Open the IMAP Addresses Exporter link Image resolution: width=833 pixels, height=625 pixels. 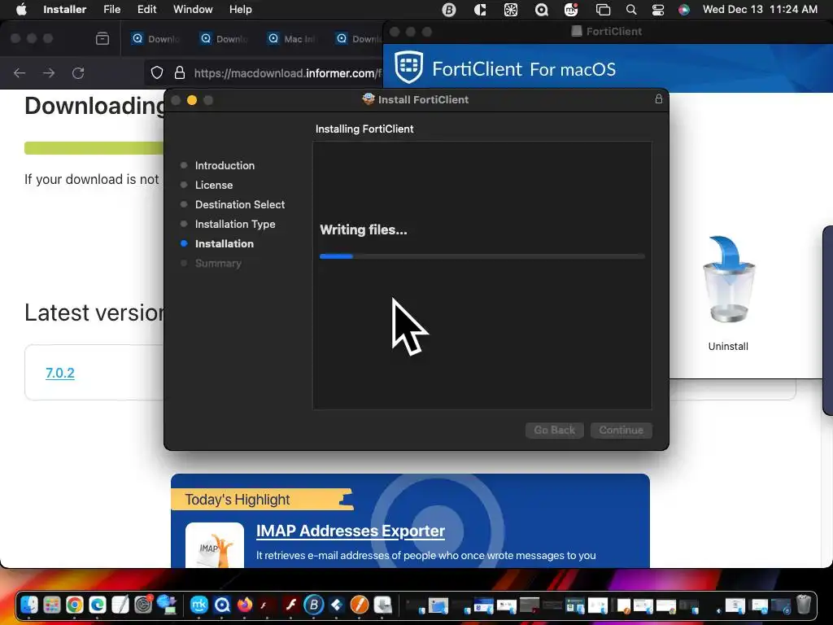(351, 531)
